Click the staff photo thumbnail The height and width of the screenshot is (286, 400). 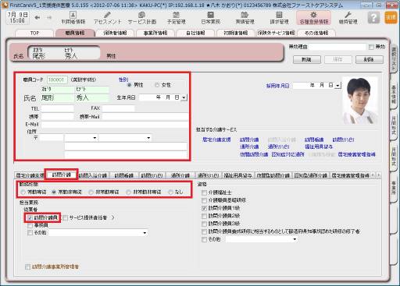point(360,101)
